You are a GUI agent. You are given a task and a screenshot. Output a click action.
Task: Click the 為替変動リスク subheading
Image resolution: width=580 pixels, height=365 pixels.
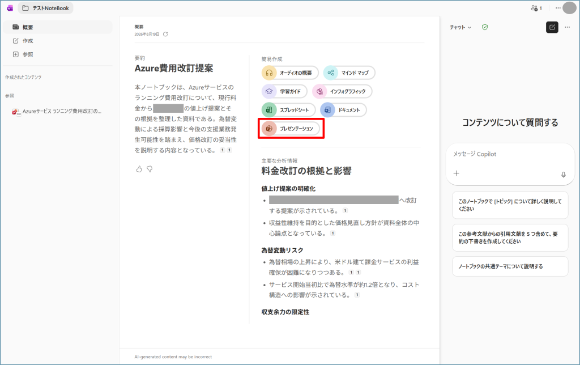(282, 251)
